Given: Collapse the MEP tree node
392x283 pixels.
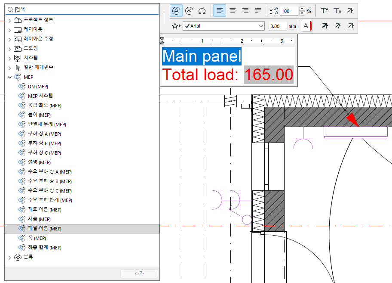Looking at the screenshot, I should click(9, 77).
